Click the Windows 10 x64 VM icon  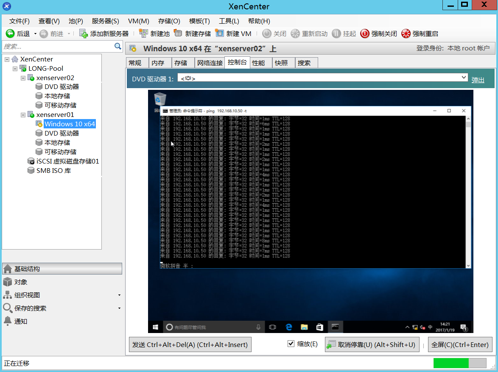click(x=39, y=124)
